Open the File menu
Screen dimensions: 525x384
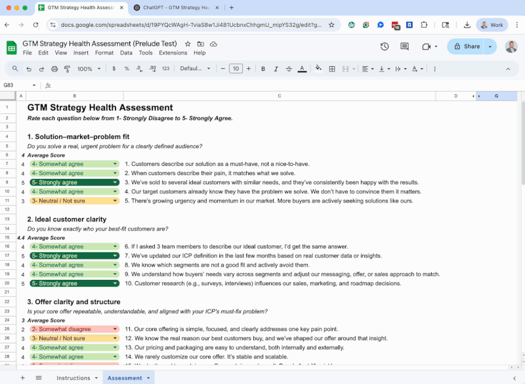pyautogui.click(x=27, y=53)
